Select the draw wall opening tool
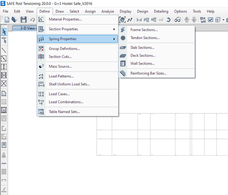The image size is (228, 195). (4, 145)
